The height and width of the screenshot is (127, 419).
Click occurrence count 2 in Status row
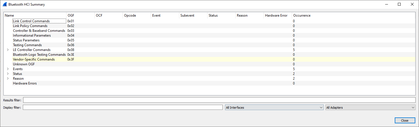click(x=294, y=74)
